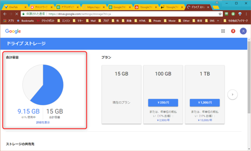251x151 pixels.
Task: Expand the Mail bookmark folder
Action: tap(91, 21)
